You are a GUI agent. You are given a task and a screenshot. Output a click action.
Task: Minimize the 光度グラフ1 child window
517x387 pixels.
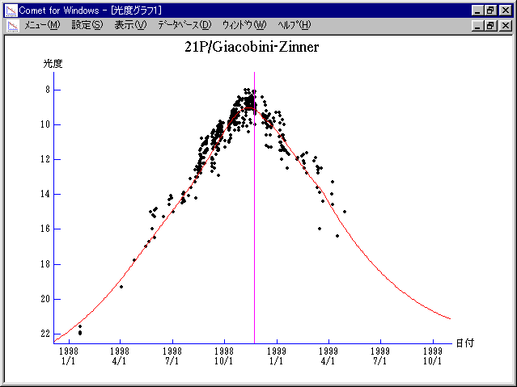pos(477,25)
